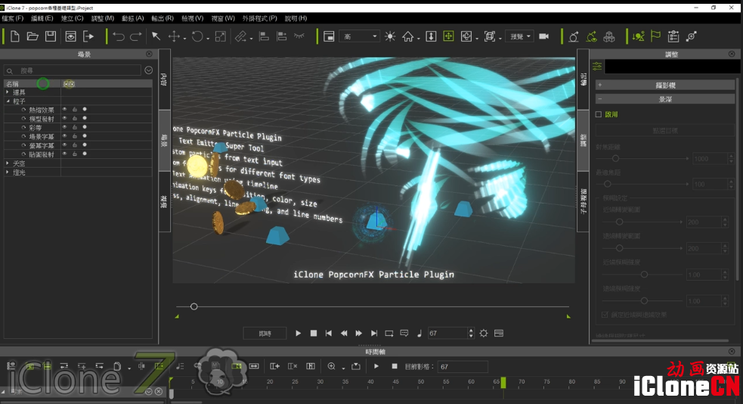Click the Export arrow icon
743x404 pixels.
tap(88, 36)
